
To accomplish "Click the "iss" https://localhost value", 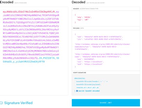I will (93, 62).
